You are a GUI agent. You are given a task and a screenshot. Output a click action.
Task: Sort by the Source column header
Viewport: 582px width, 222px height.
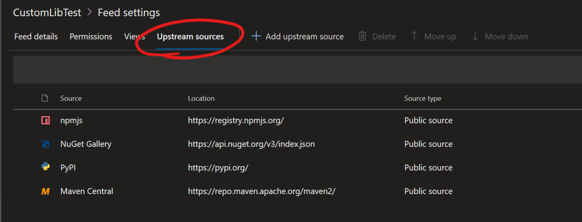71,98
